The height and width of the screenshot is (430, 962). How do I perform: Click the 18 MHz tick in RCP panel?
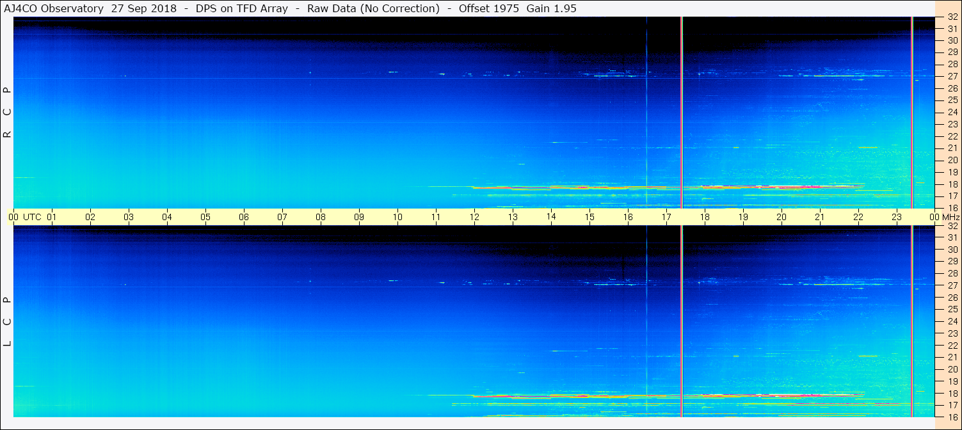(x=952, y=184)
